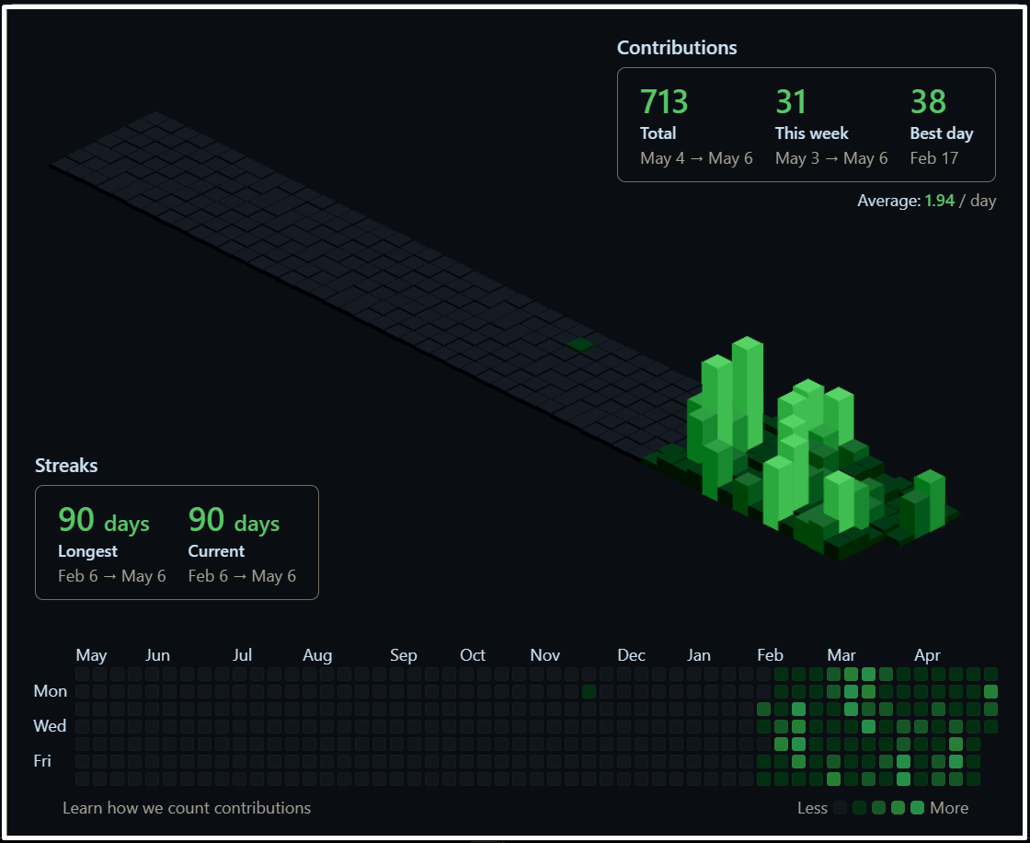Click Feb 6 → May 6 under Current

(242, 576)
